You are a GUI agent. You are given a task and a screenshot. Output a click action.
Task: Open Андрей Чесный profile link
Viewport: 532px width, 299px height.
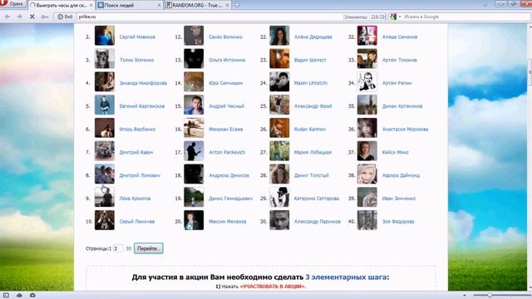(226, 106)
